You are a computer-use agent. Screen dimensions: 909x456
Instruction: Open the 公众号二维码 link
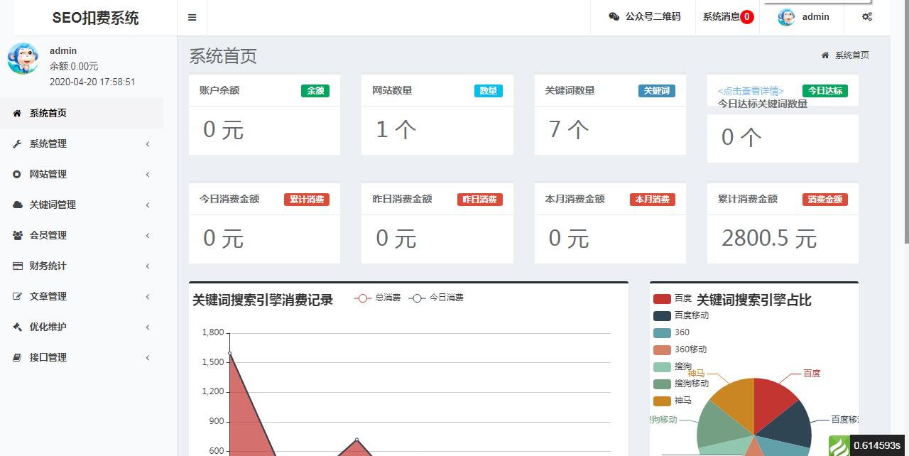click(644, 17)
